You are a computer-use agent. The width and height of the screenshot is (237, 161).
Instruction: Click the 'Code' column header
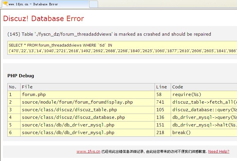pos(204,87)
